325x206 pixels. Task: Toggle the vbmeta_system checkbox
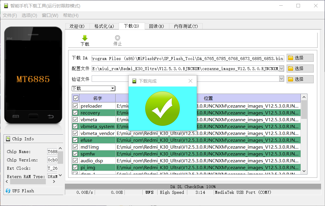click(x=75, y=127)
